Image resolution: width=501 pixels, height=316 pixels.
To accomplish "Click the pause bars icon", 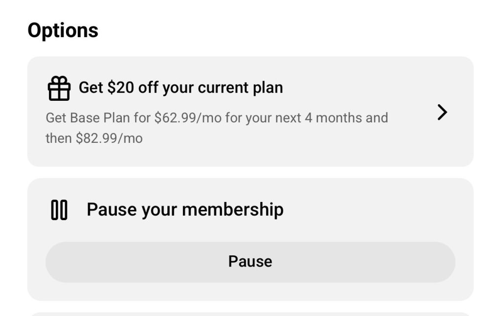I will (x=59, y=210).
